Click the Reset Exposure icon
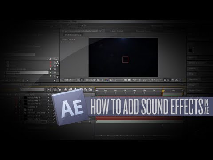Viewport: 213px width, 160px height. (181, 80)
